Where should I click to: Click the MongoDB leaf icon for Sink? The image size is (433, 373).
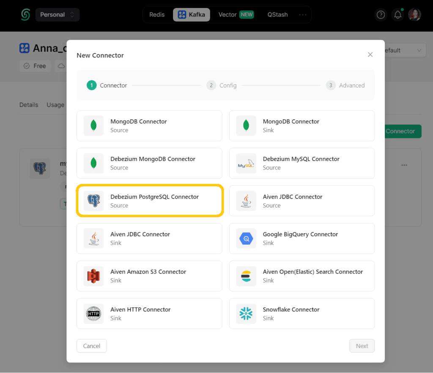coord(246,125)
